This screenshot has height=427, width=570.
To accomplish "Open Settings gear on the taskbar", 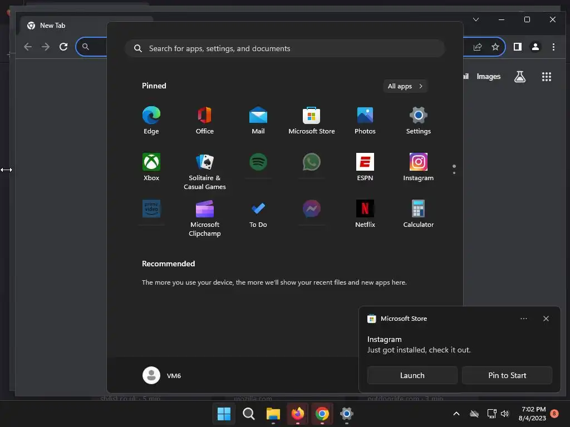I will click(347, 414).
